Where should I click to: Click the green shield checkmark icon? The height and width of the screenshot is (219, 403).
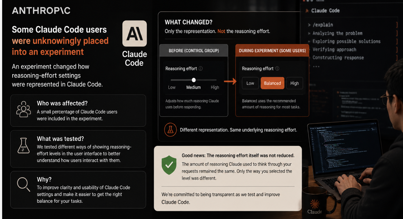[x=169, y=165]
